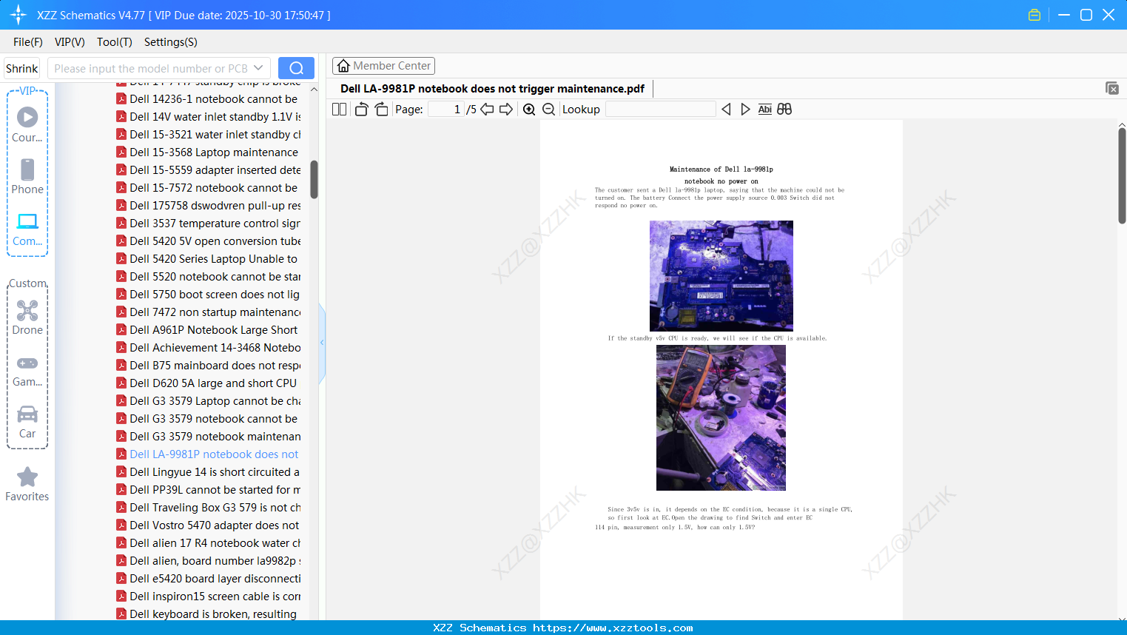Collapse the file list panel handle
This screenshot has width=1127, height=635.
pos(322,343)
